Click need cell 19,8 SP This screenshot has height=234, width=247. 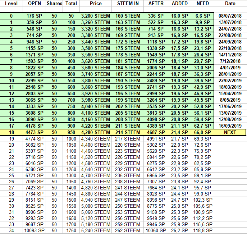202,42
